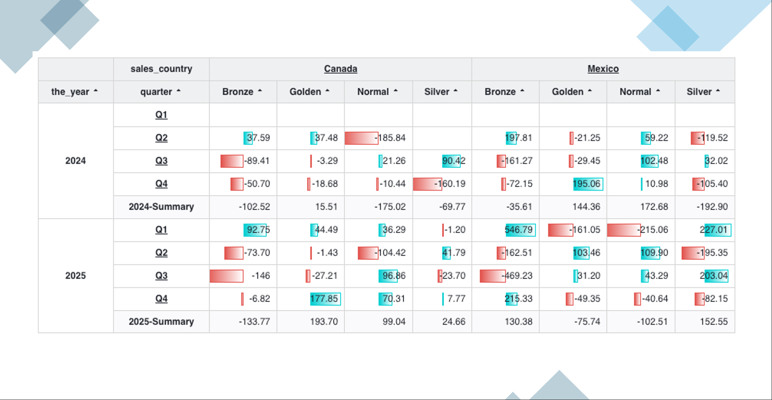Open the Canada column header link

click(x=340, y=69)
